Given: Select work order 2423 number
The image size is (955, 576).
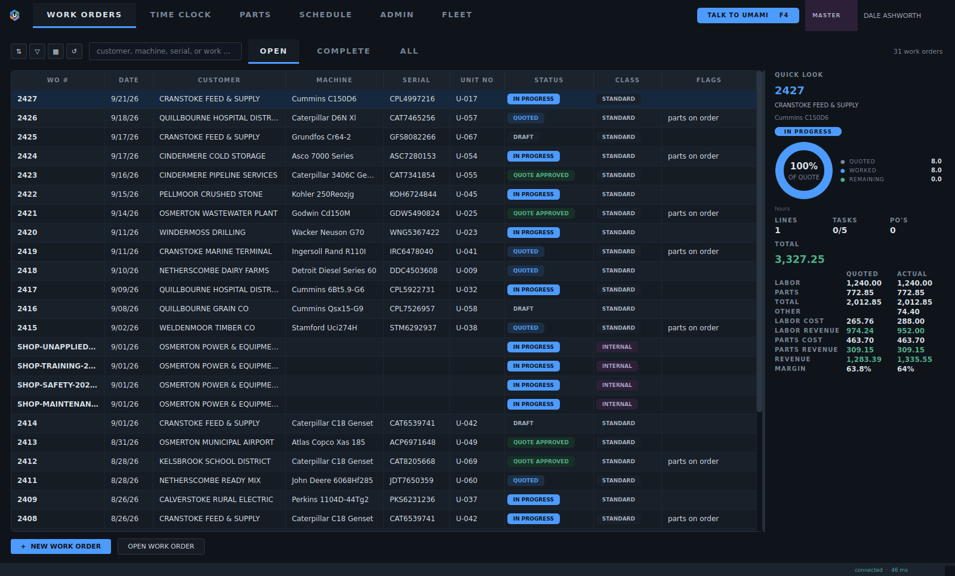Looking at the screenshot, I should (27, 175).
